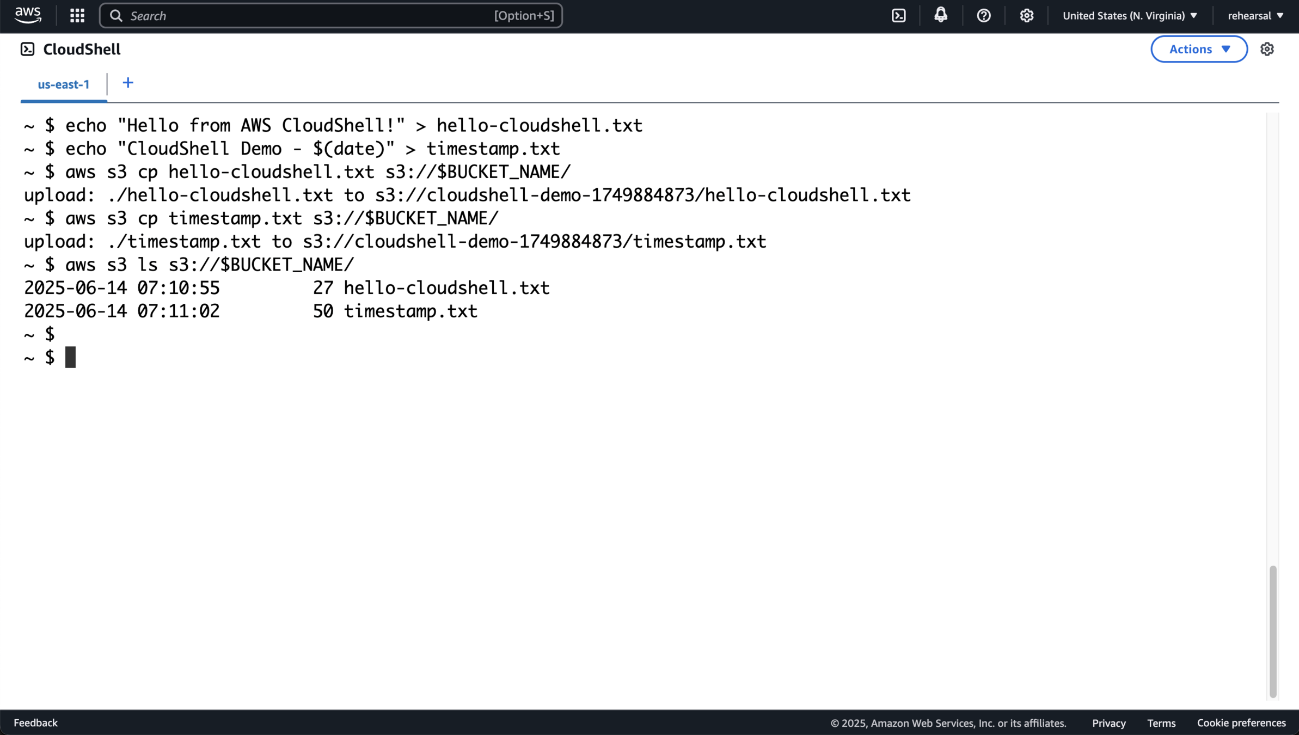Image resolution: width=1299 pixels, height=735 pixels.
Task: Open Cookie preferences in footer
Action: coord(1241,723)
